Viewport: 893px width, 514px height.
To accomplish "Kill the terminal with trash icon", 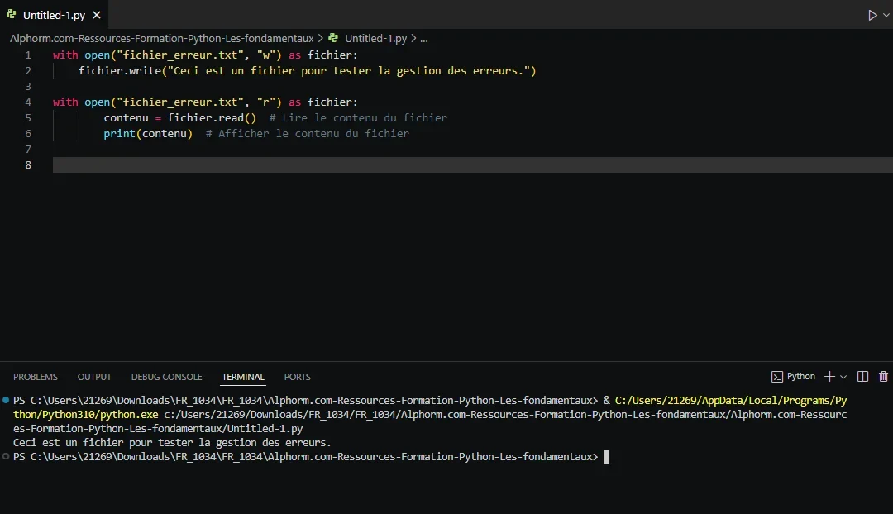I will click(883, 376).
